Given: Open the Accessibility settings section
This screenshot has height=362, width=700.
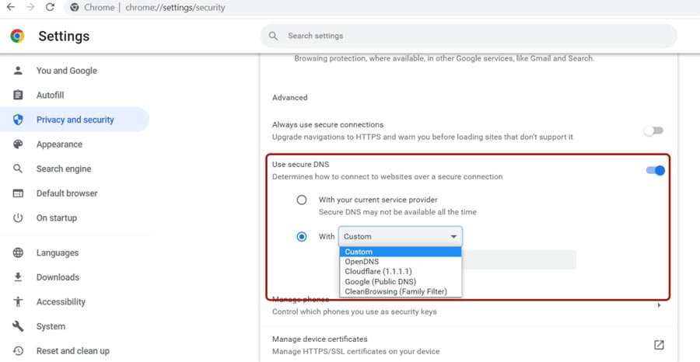Looking at the screenshot, I should coord(75,302).
